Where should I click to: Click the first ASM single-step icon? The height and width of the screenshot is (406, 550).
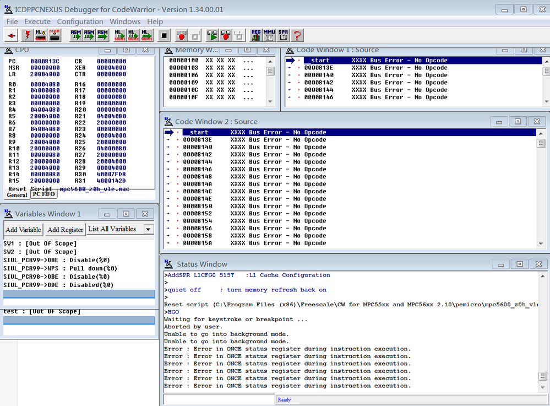click(x=76, y=35)
